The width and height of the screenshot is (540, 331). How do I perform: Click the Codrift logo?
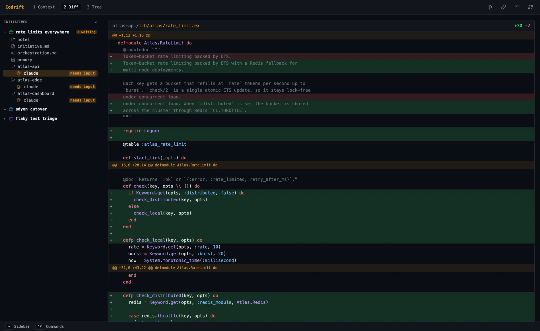[15, 7]
